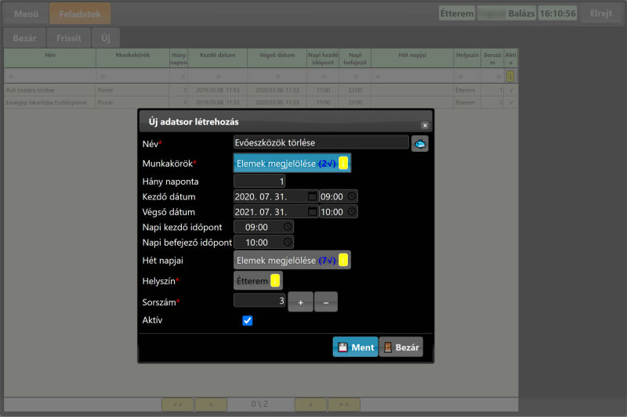Open time picker for Napi befejező időpont

tap(288, 243)
